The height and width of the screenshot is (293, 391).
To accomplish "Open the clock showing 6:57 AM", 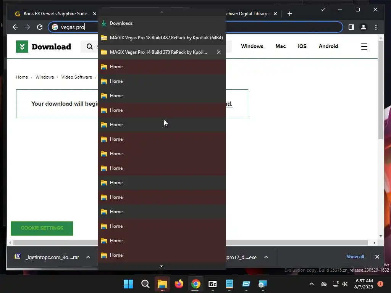I will (x=364, y=284).
